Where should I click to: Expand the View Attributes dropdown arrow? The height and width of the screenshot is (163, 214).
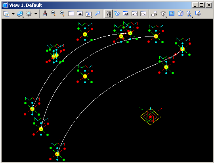pos(13,14)
